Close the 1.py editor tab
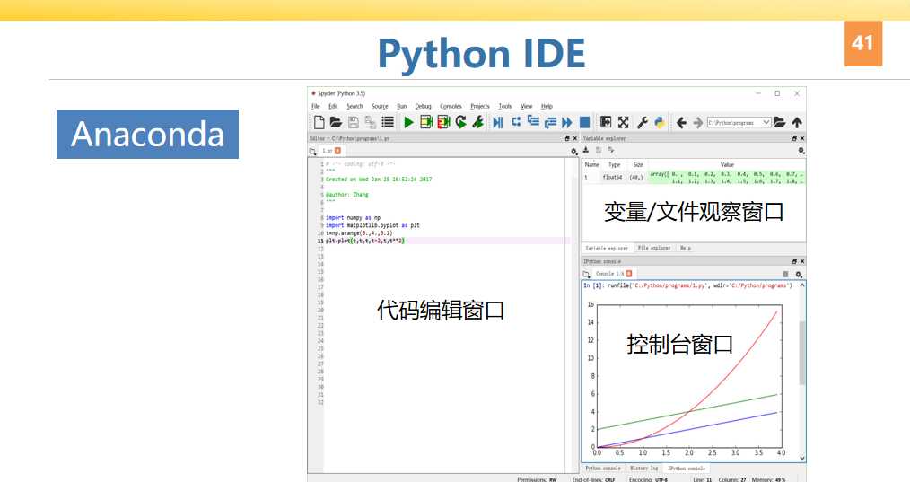 pyautogui.click(x=337, y=151)
